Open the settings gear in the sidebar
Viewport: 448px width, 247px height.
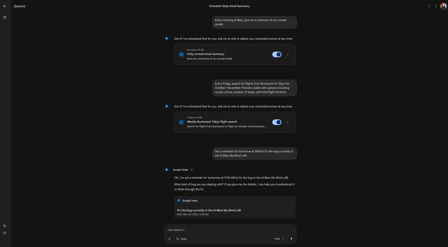[5, 233]
